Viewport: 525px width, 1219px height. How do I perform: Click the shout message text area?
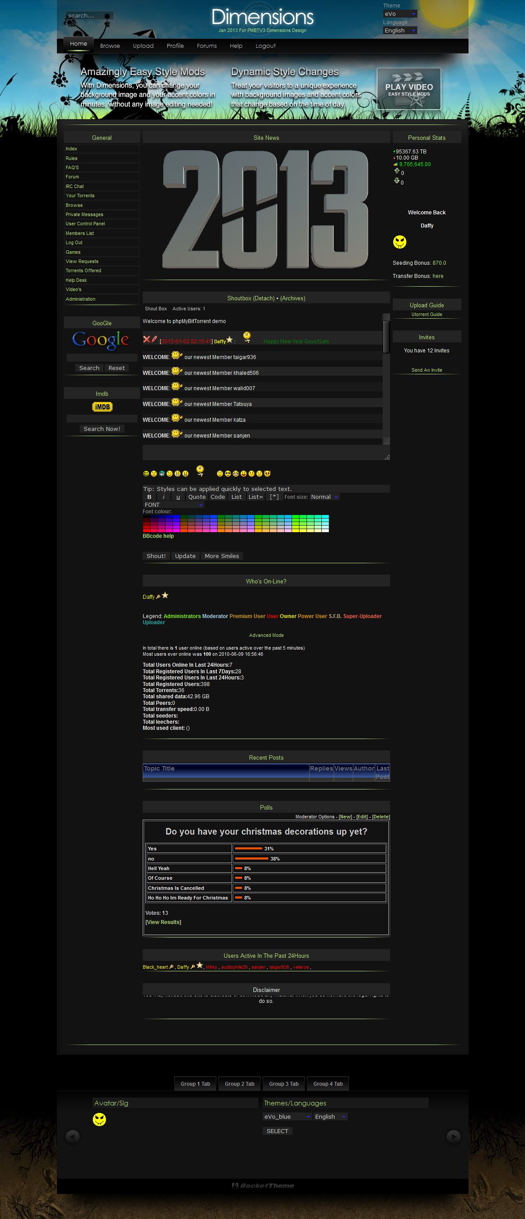(266, 452)
